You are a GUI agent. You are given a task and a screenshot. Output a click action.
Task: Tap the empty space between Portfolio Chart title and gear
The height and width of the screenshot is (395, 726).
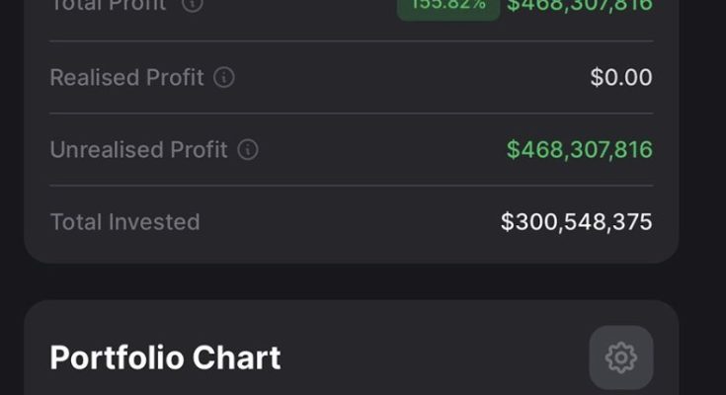click(435, 357)
